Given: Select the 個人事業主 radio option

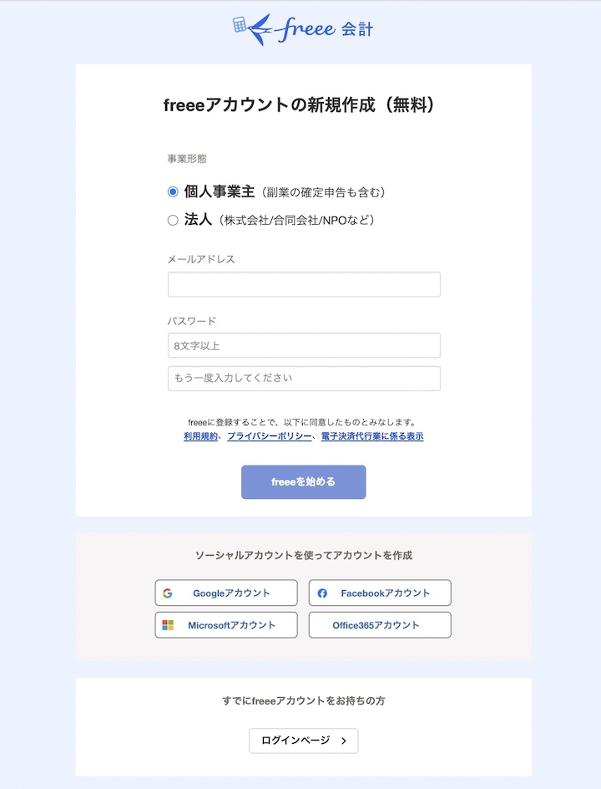Looking at the screenshot, I should (x=173, y=191).
